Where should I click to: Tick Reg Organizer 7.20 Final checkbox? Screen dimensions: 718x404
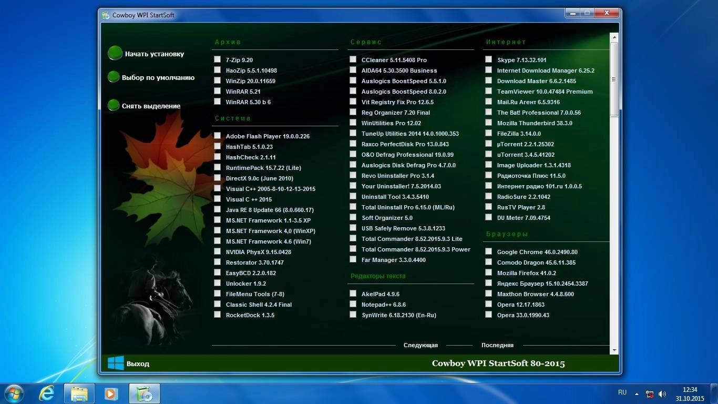tap(353, 112)
